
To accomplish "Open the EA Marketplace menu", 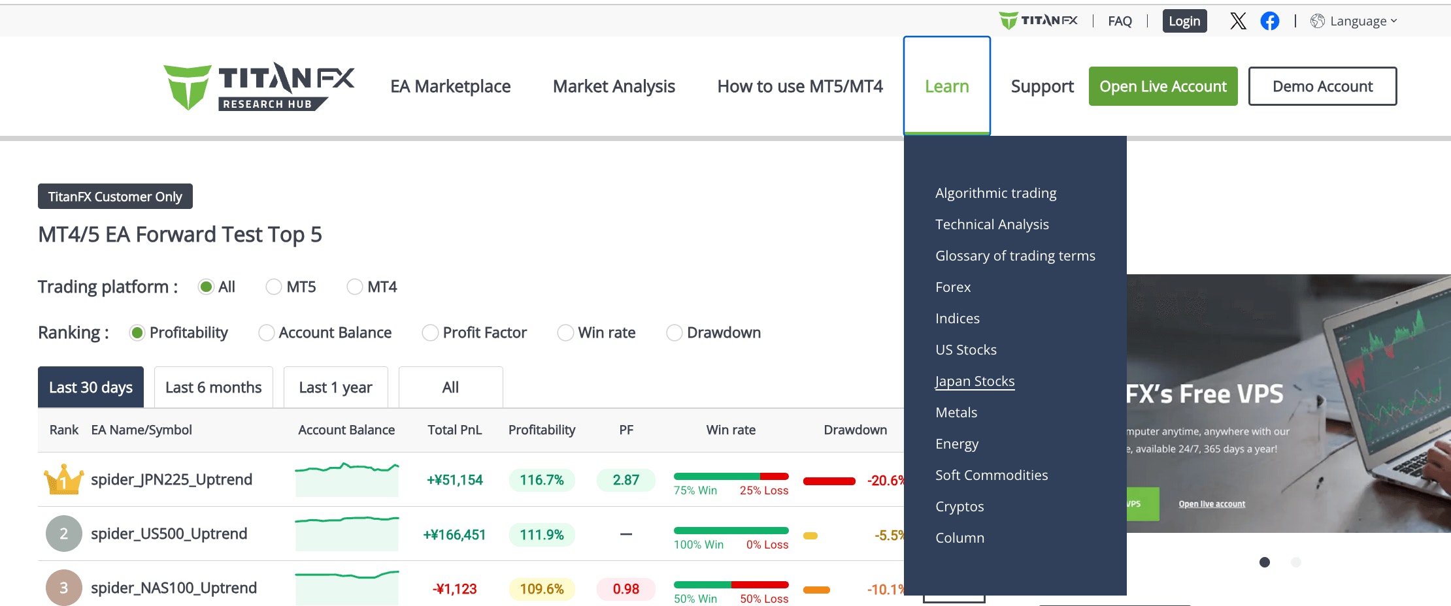I will (450, 86).
